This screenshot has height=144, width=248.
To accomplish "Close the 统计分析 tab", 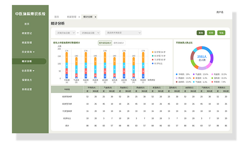I will (95, 17).
